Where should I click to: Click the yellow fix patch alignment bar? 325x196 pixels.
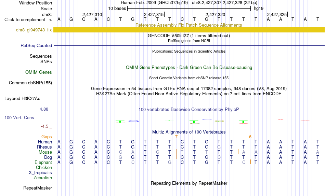(189, 30)
